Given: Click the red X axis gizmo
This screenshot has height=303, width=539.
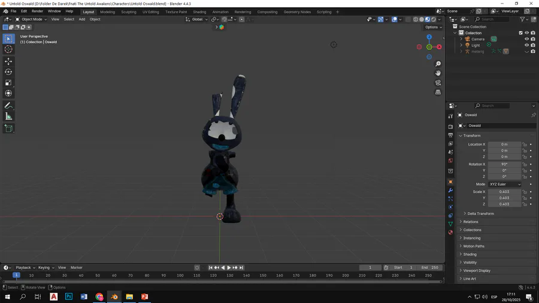Looking at the screenshot, I should point(439,47).
